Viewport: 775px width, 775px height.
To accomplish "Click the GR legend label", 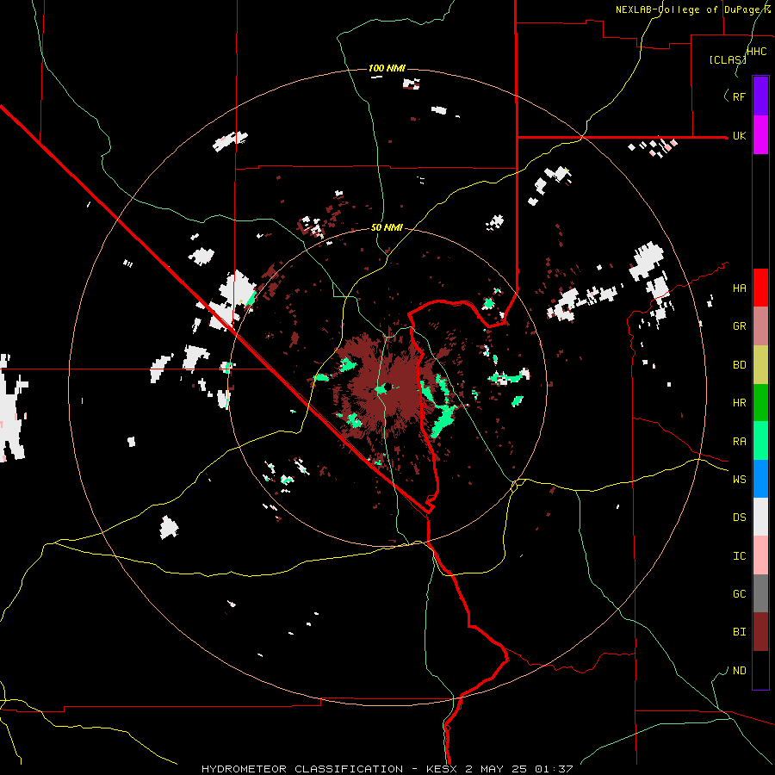I will [739, 326].
